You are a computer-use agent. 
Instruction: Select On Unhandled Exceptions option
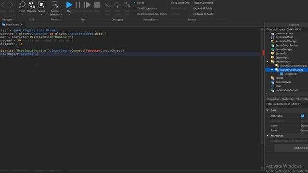pos(135,14)
